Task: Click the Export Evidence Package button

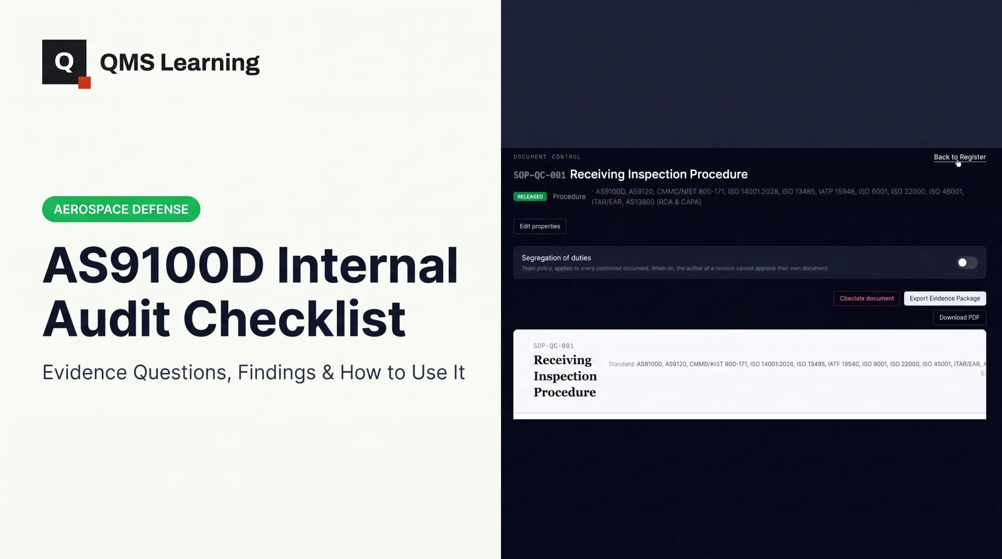Action: click(944, 299)
